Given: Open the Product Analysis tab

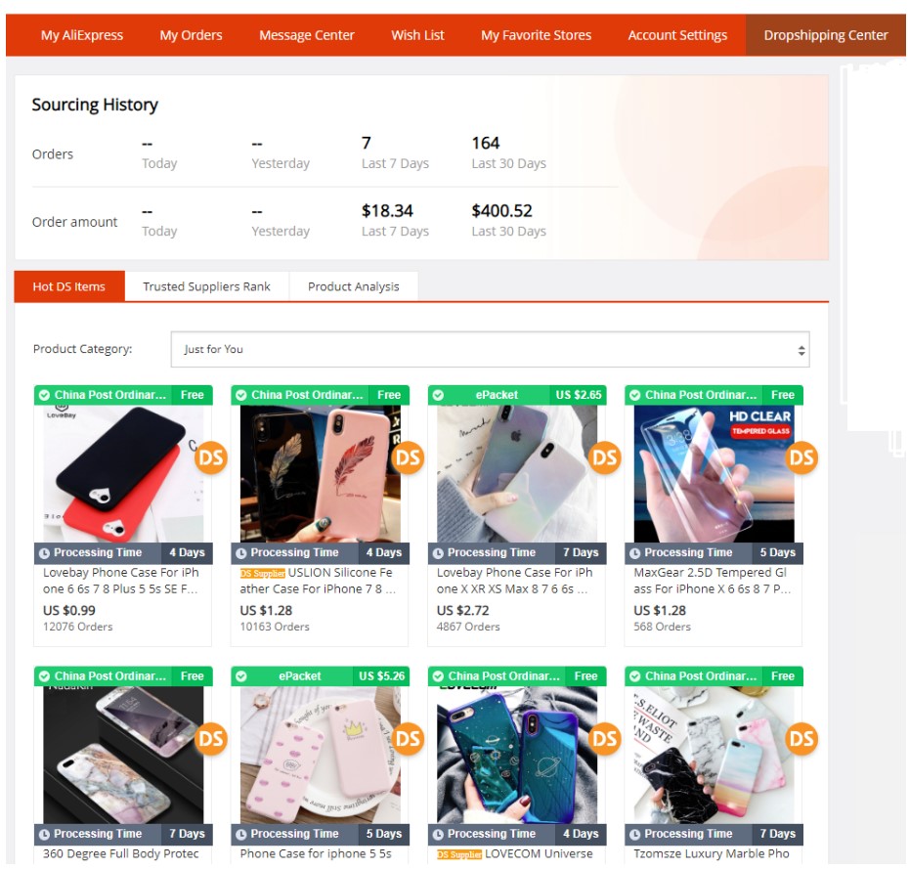Looking at the screenshot, I should (354, 286).
